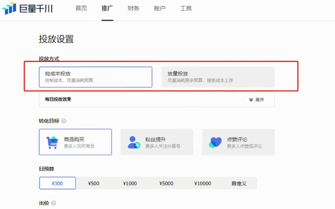
Task: Select 放量投放 delivery mode
Action: coord(218,77)
